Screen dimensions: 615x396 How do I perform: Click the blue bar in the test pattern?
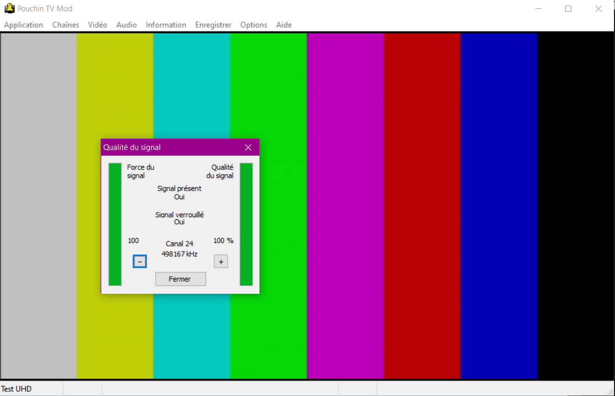499,206
